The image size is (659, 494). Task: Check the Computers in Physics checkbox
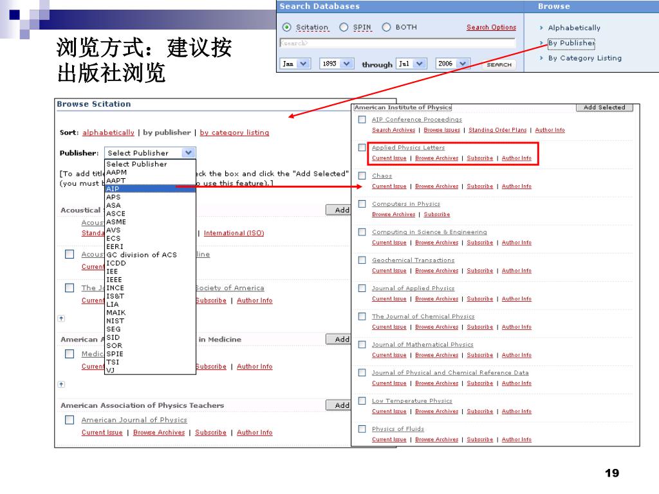coord(362,204)
